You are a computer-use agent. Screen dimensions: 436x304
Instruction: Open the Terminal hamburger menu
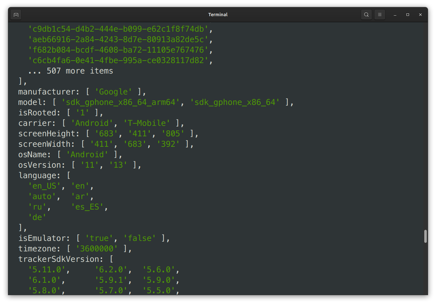379,14
